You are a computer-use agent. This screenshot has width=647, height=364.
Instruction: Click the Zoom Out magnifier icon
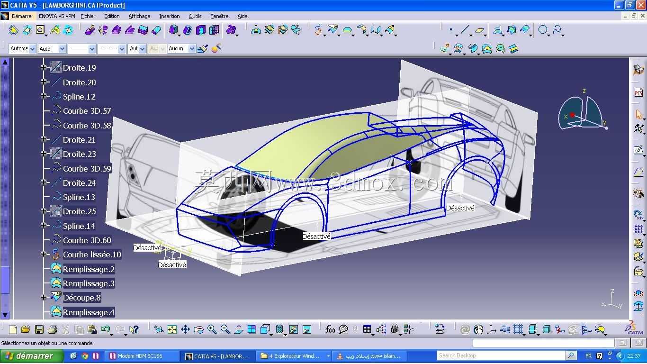pyautogui.click(x=225, y=329)
